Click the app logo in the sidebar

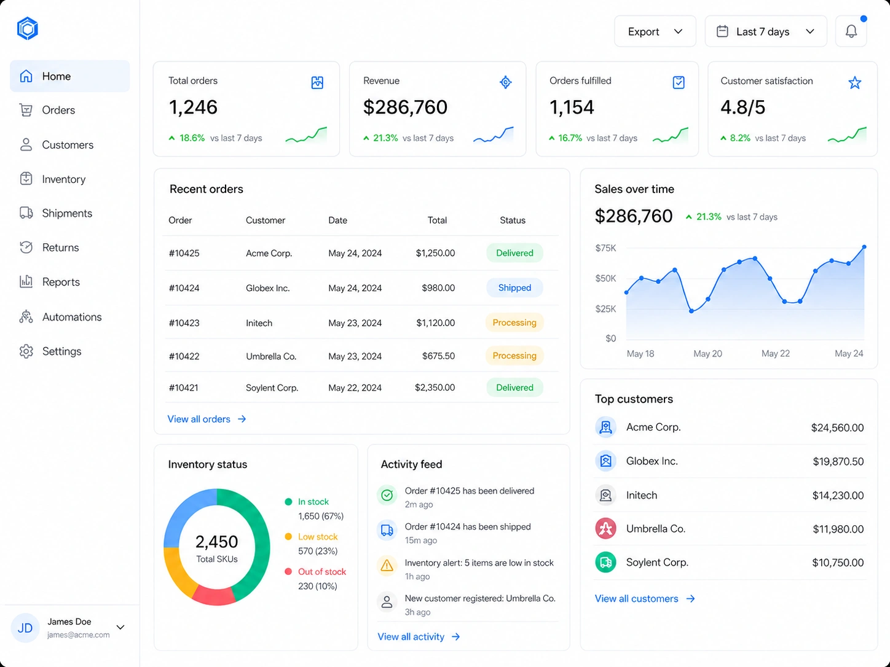28,28
